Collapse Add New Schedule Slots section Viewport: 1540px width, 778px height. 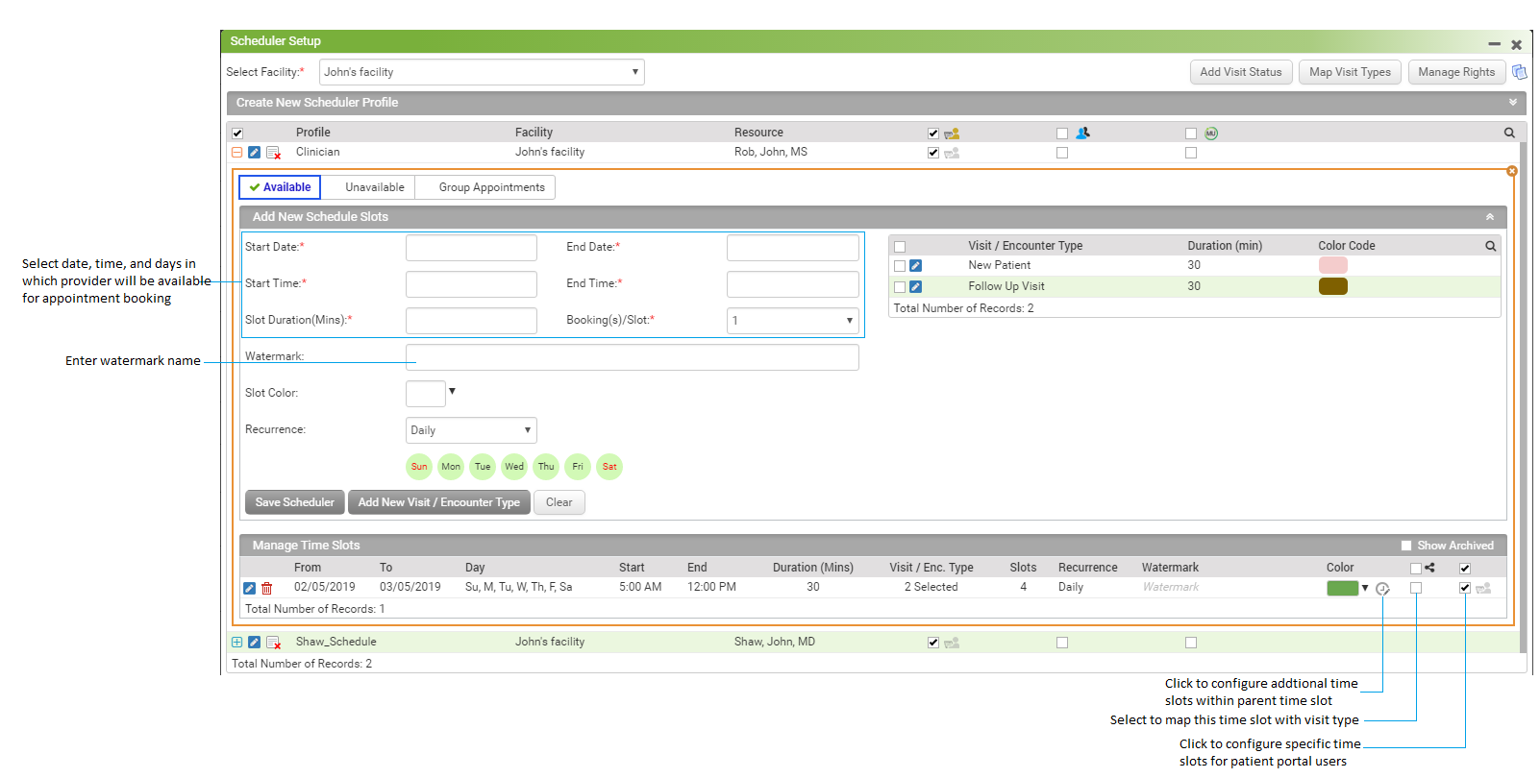(x=1490, y=217)
